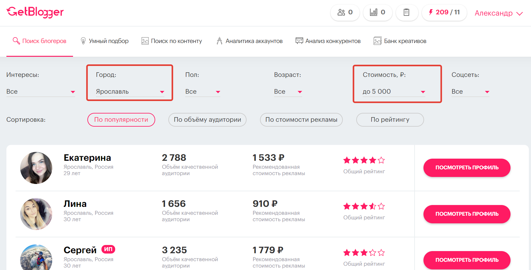Click the ИП badge next to Сергей
531x270 pixels.
click(108, 249)
